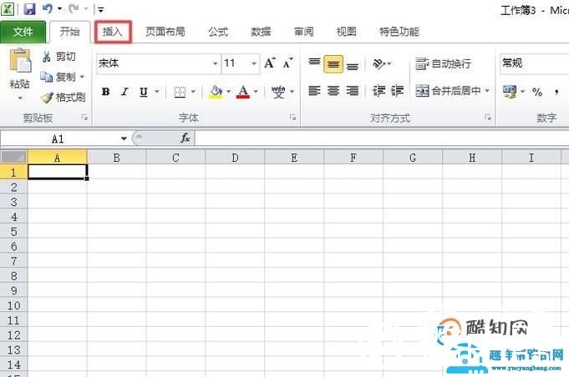Image resolution: width=569 pixels, height=377 pixels.
Task: Switch to the 插入 (Insert) tab
Action: [x=113, y=32]
